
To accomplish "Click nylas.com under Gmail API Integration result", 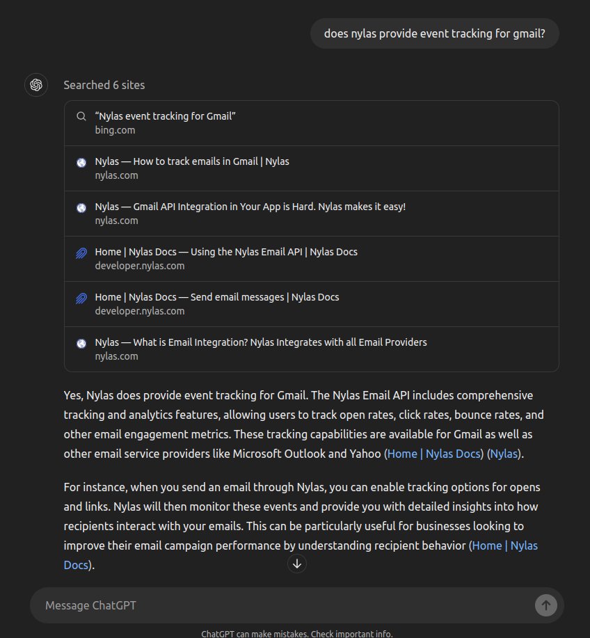I will tap(116, 221).
